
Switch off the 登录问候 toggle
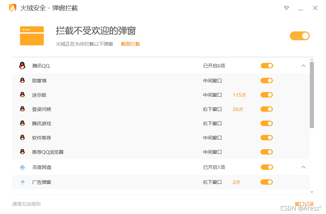tap(267, 109)
